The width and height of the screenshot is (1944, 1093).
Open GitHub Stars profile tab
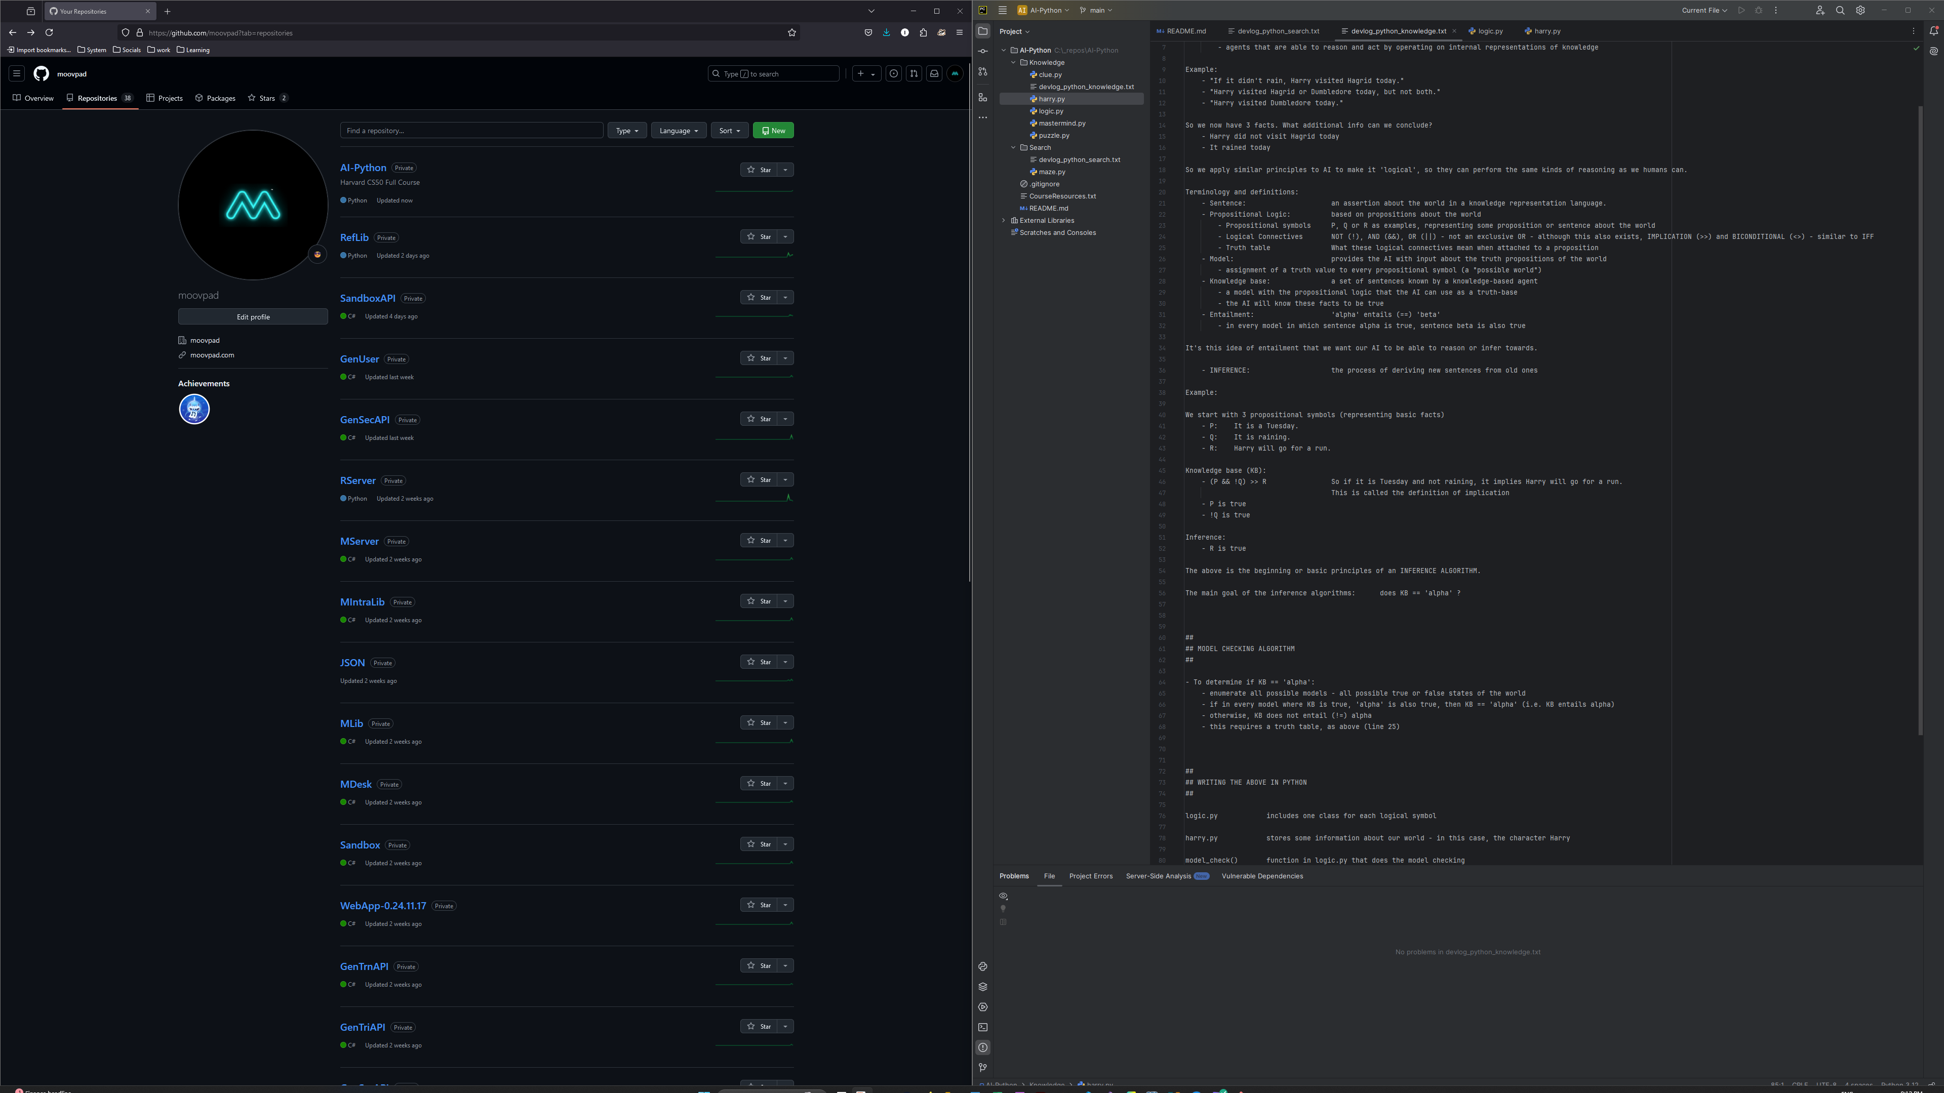[267, 98]
